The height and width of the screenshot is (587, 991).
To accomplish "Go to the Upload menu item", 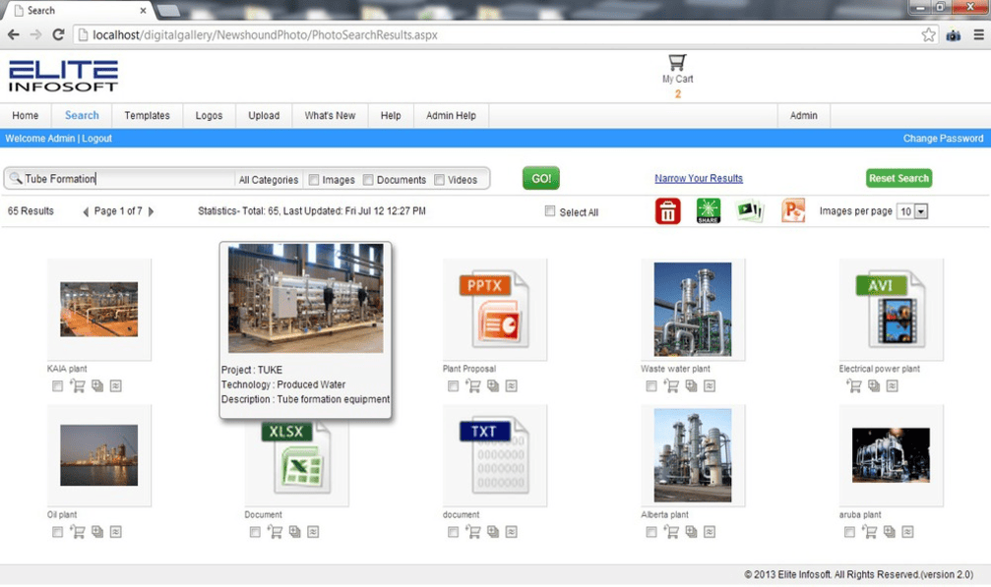I will (x=264, y=115).
